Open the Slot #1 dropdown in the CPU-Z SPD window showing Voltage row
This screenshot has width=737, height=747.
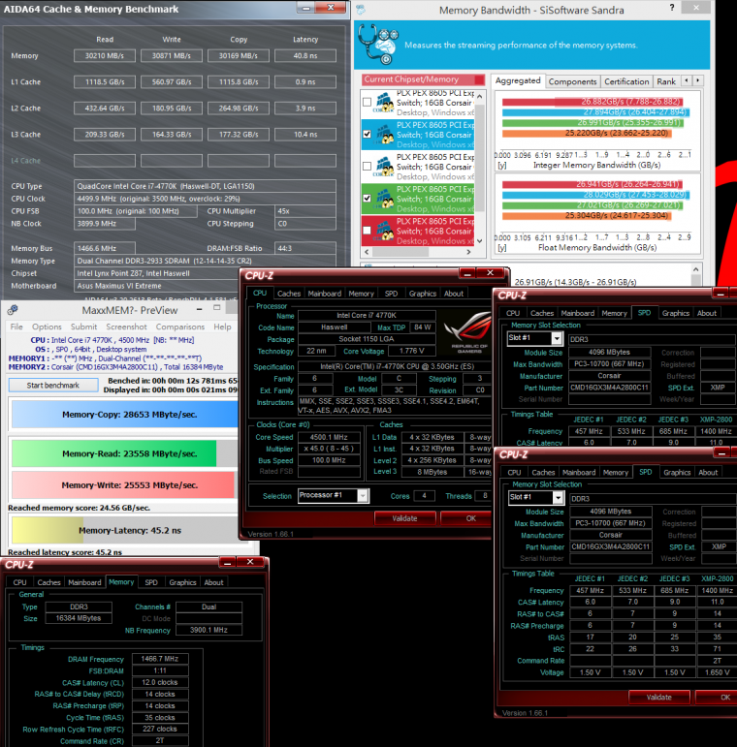coord(558,497)
